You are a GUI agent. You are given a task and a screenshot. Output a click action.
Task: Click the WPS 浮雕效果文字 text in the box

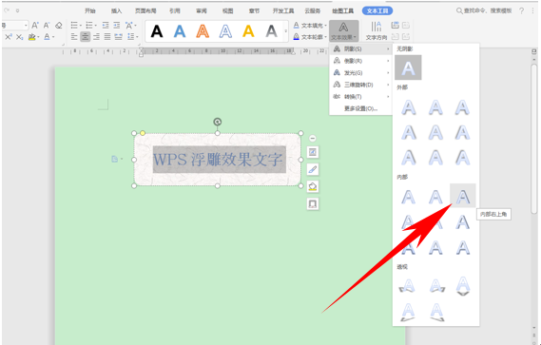218,160
